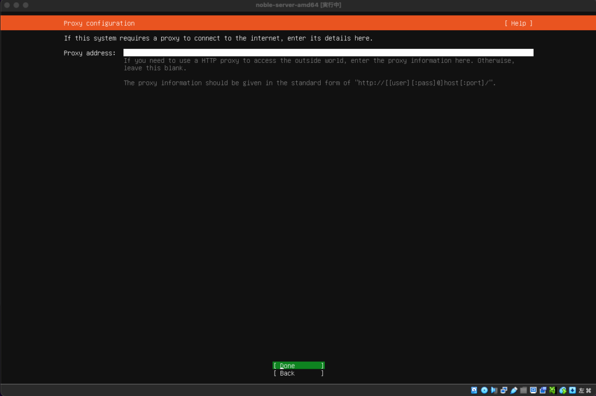
Task: Click the display settings status icon
Action: 533,390
